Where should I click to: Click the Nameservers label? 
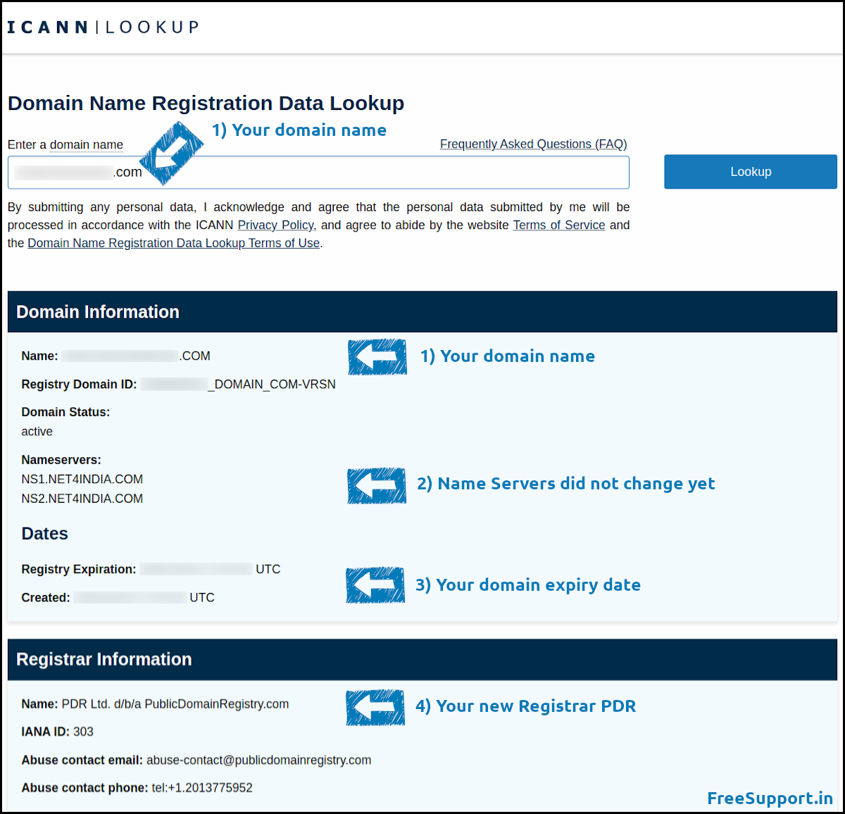(61, 460)
